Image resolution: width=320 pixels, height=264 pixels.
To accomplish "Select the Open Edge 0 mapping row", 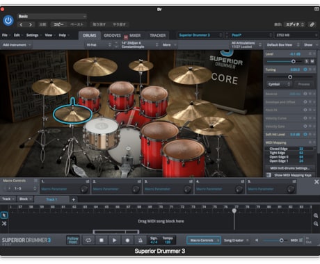I will 289,157.
